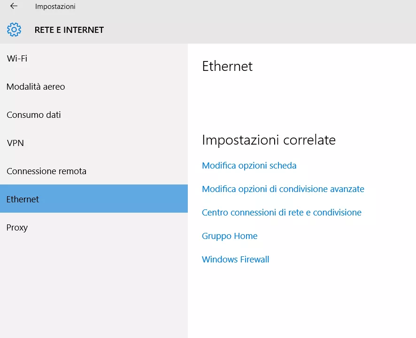Open the VPN settings page
The image size is (416, 338).
[15, 143]
